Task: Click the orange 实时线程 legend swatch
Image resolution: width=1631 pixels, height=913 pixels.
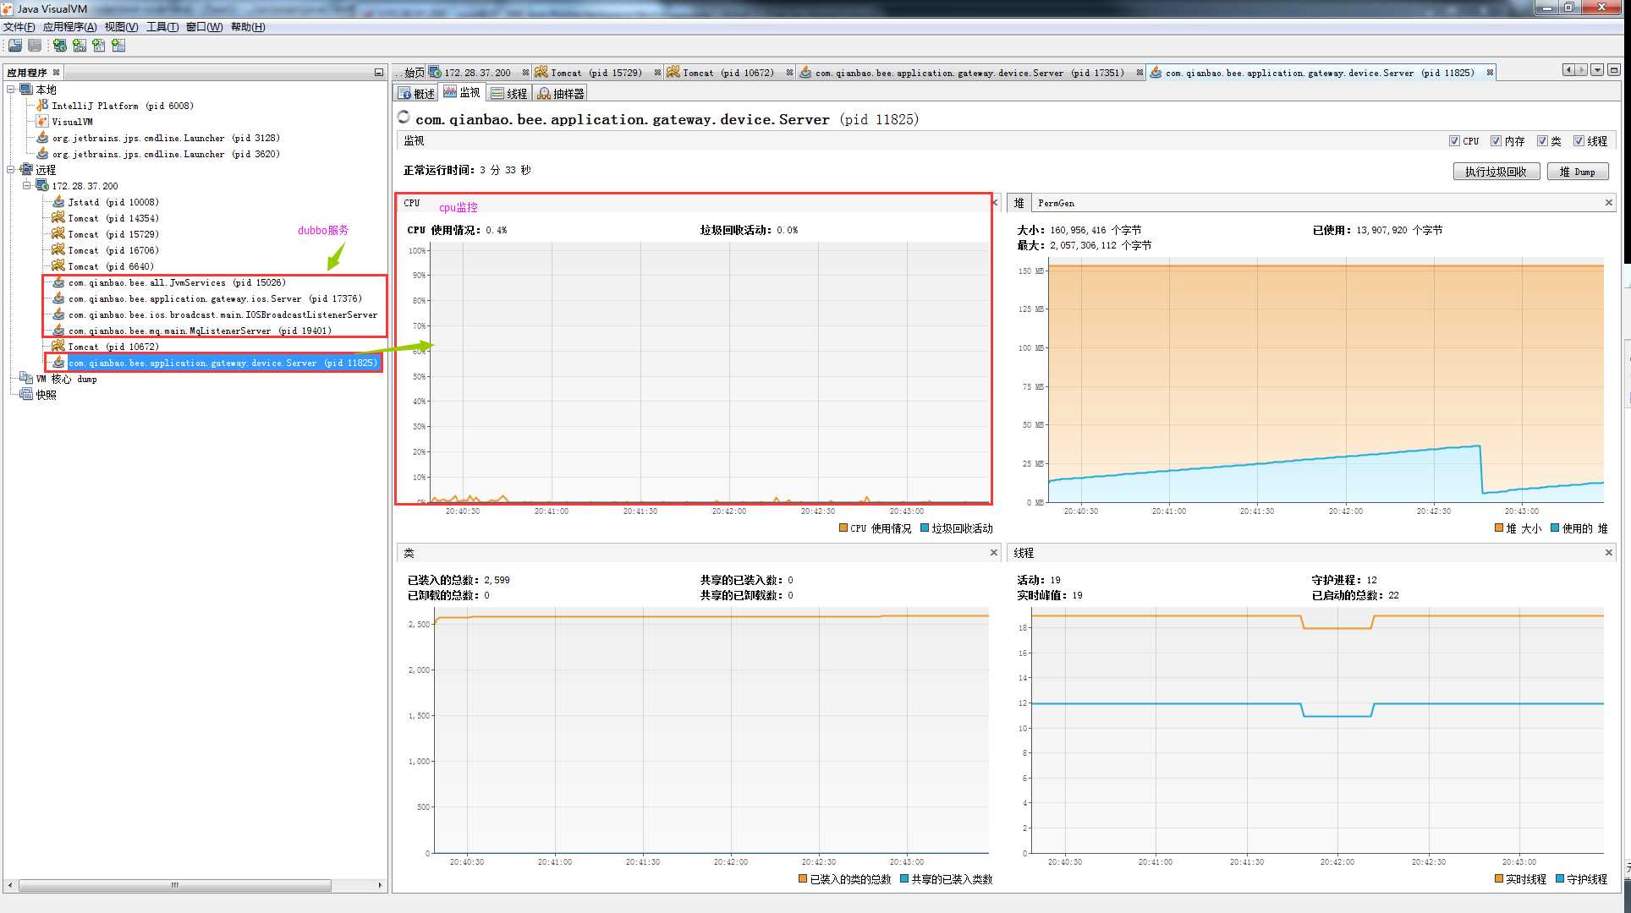Action: click(1499, 879)
